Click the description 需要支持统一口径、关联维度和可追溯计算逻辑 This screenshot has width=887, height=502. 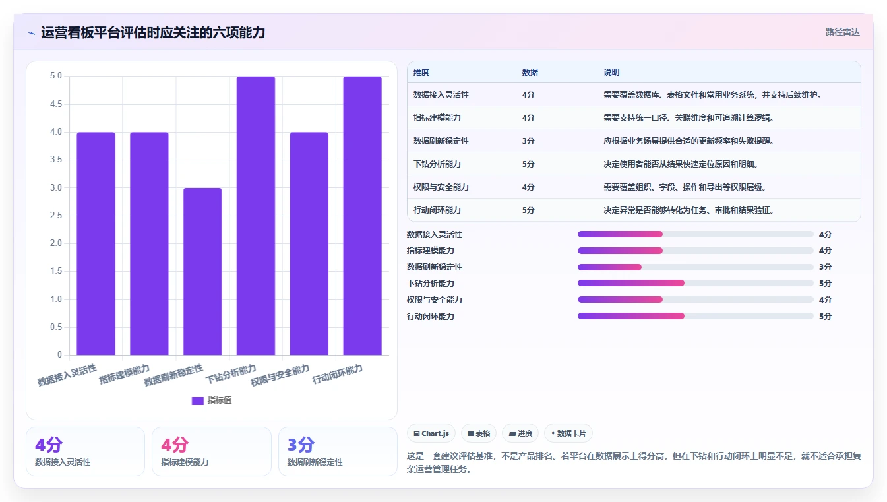coord(688,118)
